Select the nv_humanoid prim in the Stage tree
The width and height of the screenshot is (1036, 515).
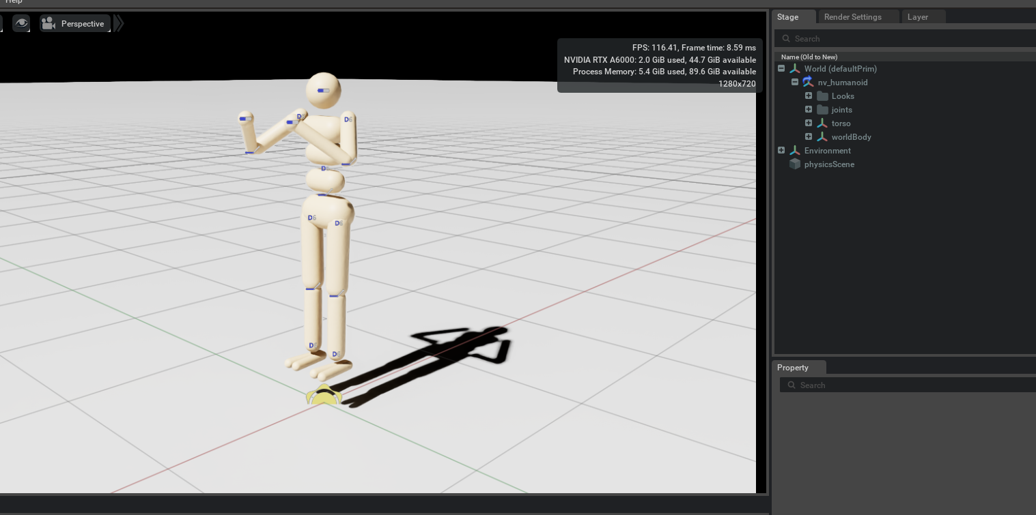[x=843, y=82]
